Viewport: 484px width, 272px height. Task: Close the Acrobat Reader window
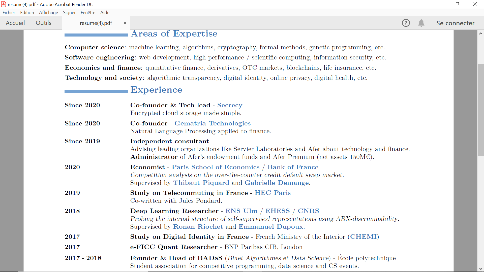[475, 4]
